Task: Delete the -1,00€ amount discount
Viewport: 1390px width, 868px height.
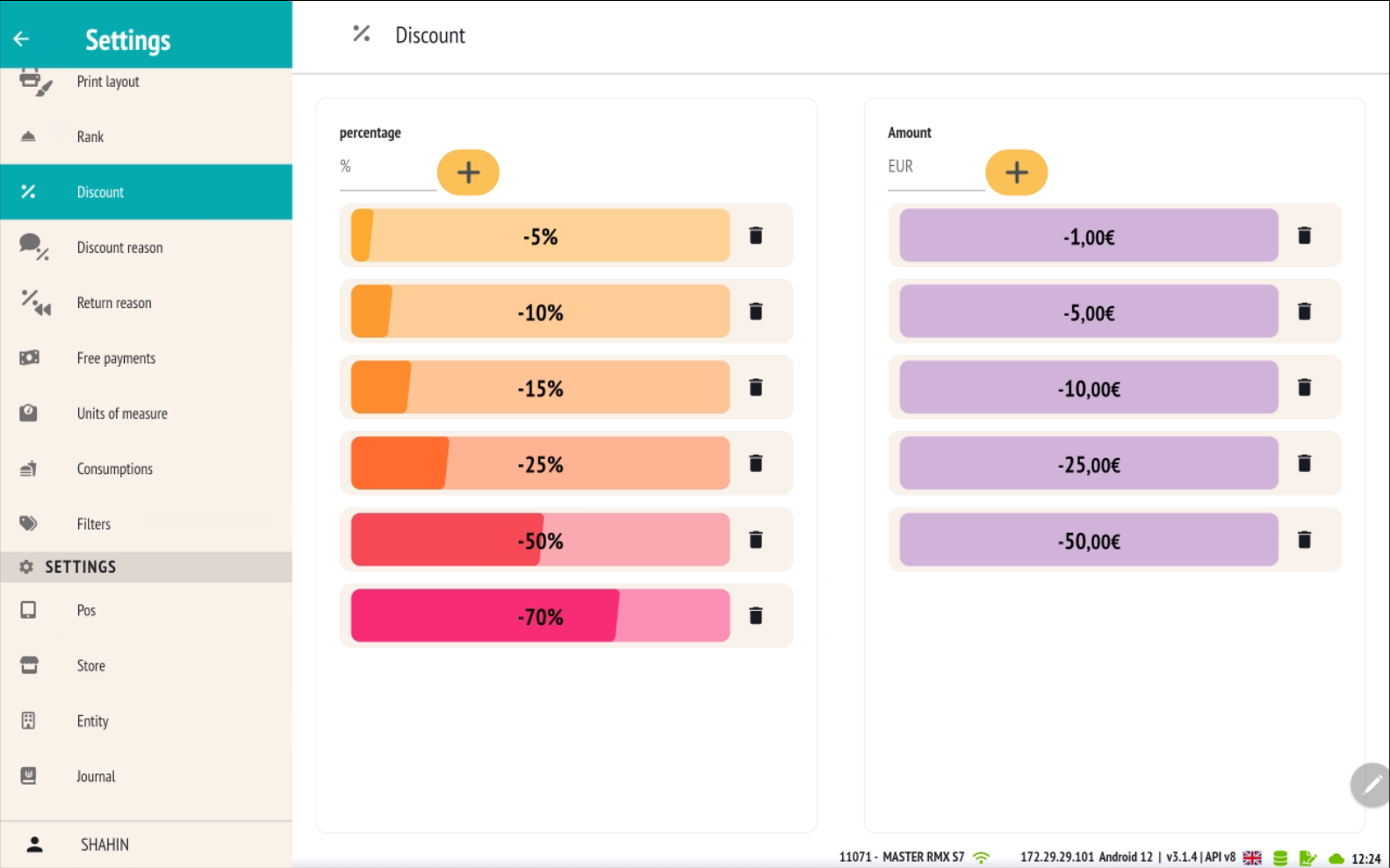Action: click(x=1304, y=235)
